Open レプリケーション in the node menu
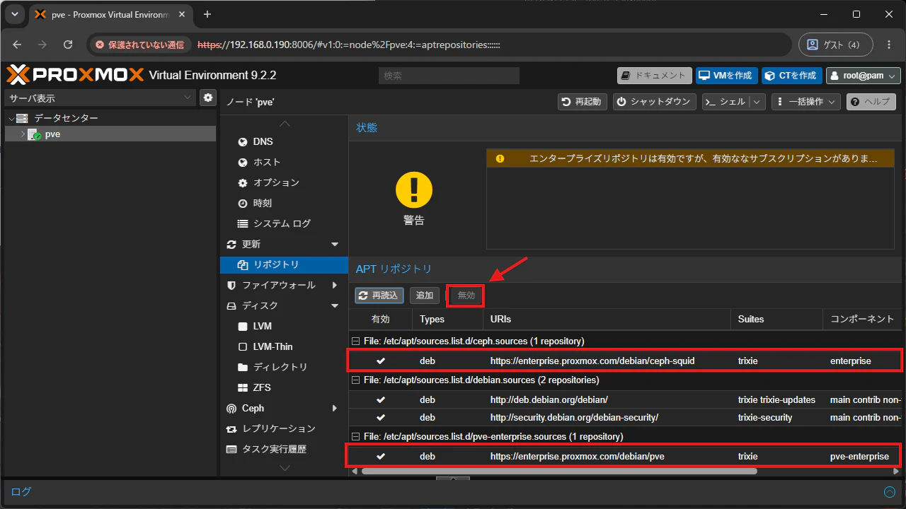This screenshot has width=906, height=509. pyautogui.click(x=270, y=428)
